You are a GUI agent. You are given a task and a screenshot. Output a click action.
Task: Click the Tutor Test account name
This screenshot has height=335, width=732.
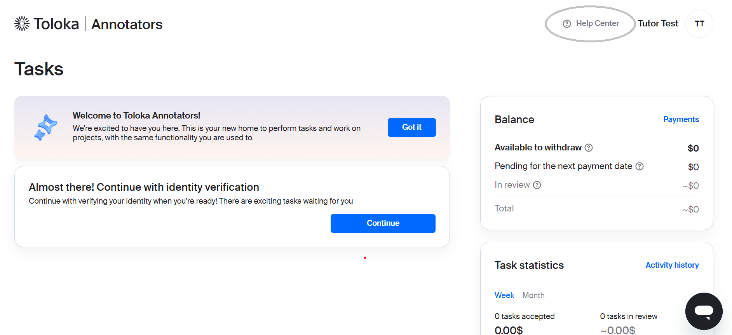click(x=658, y=24)
